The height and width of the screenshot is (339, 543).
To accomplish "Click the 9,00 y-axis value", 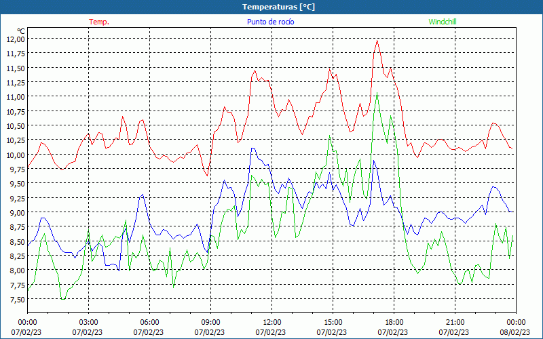I will pos(18,212).
